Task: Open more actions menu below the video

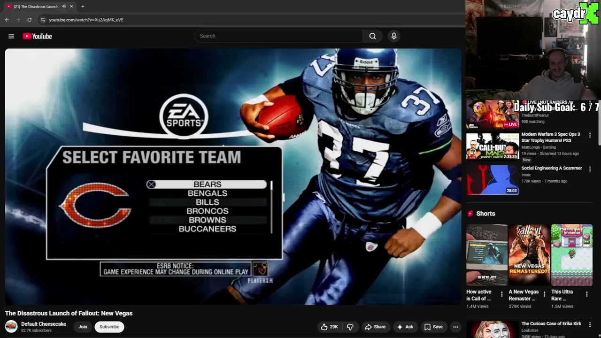Action: click(455, 327)
